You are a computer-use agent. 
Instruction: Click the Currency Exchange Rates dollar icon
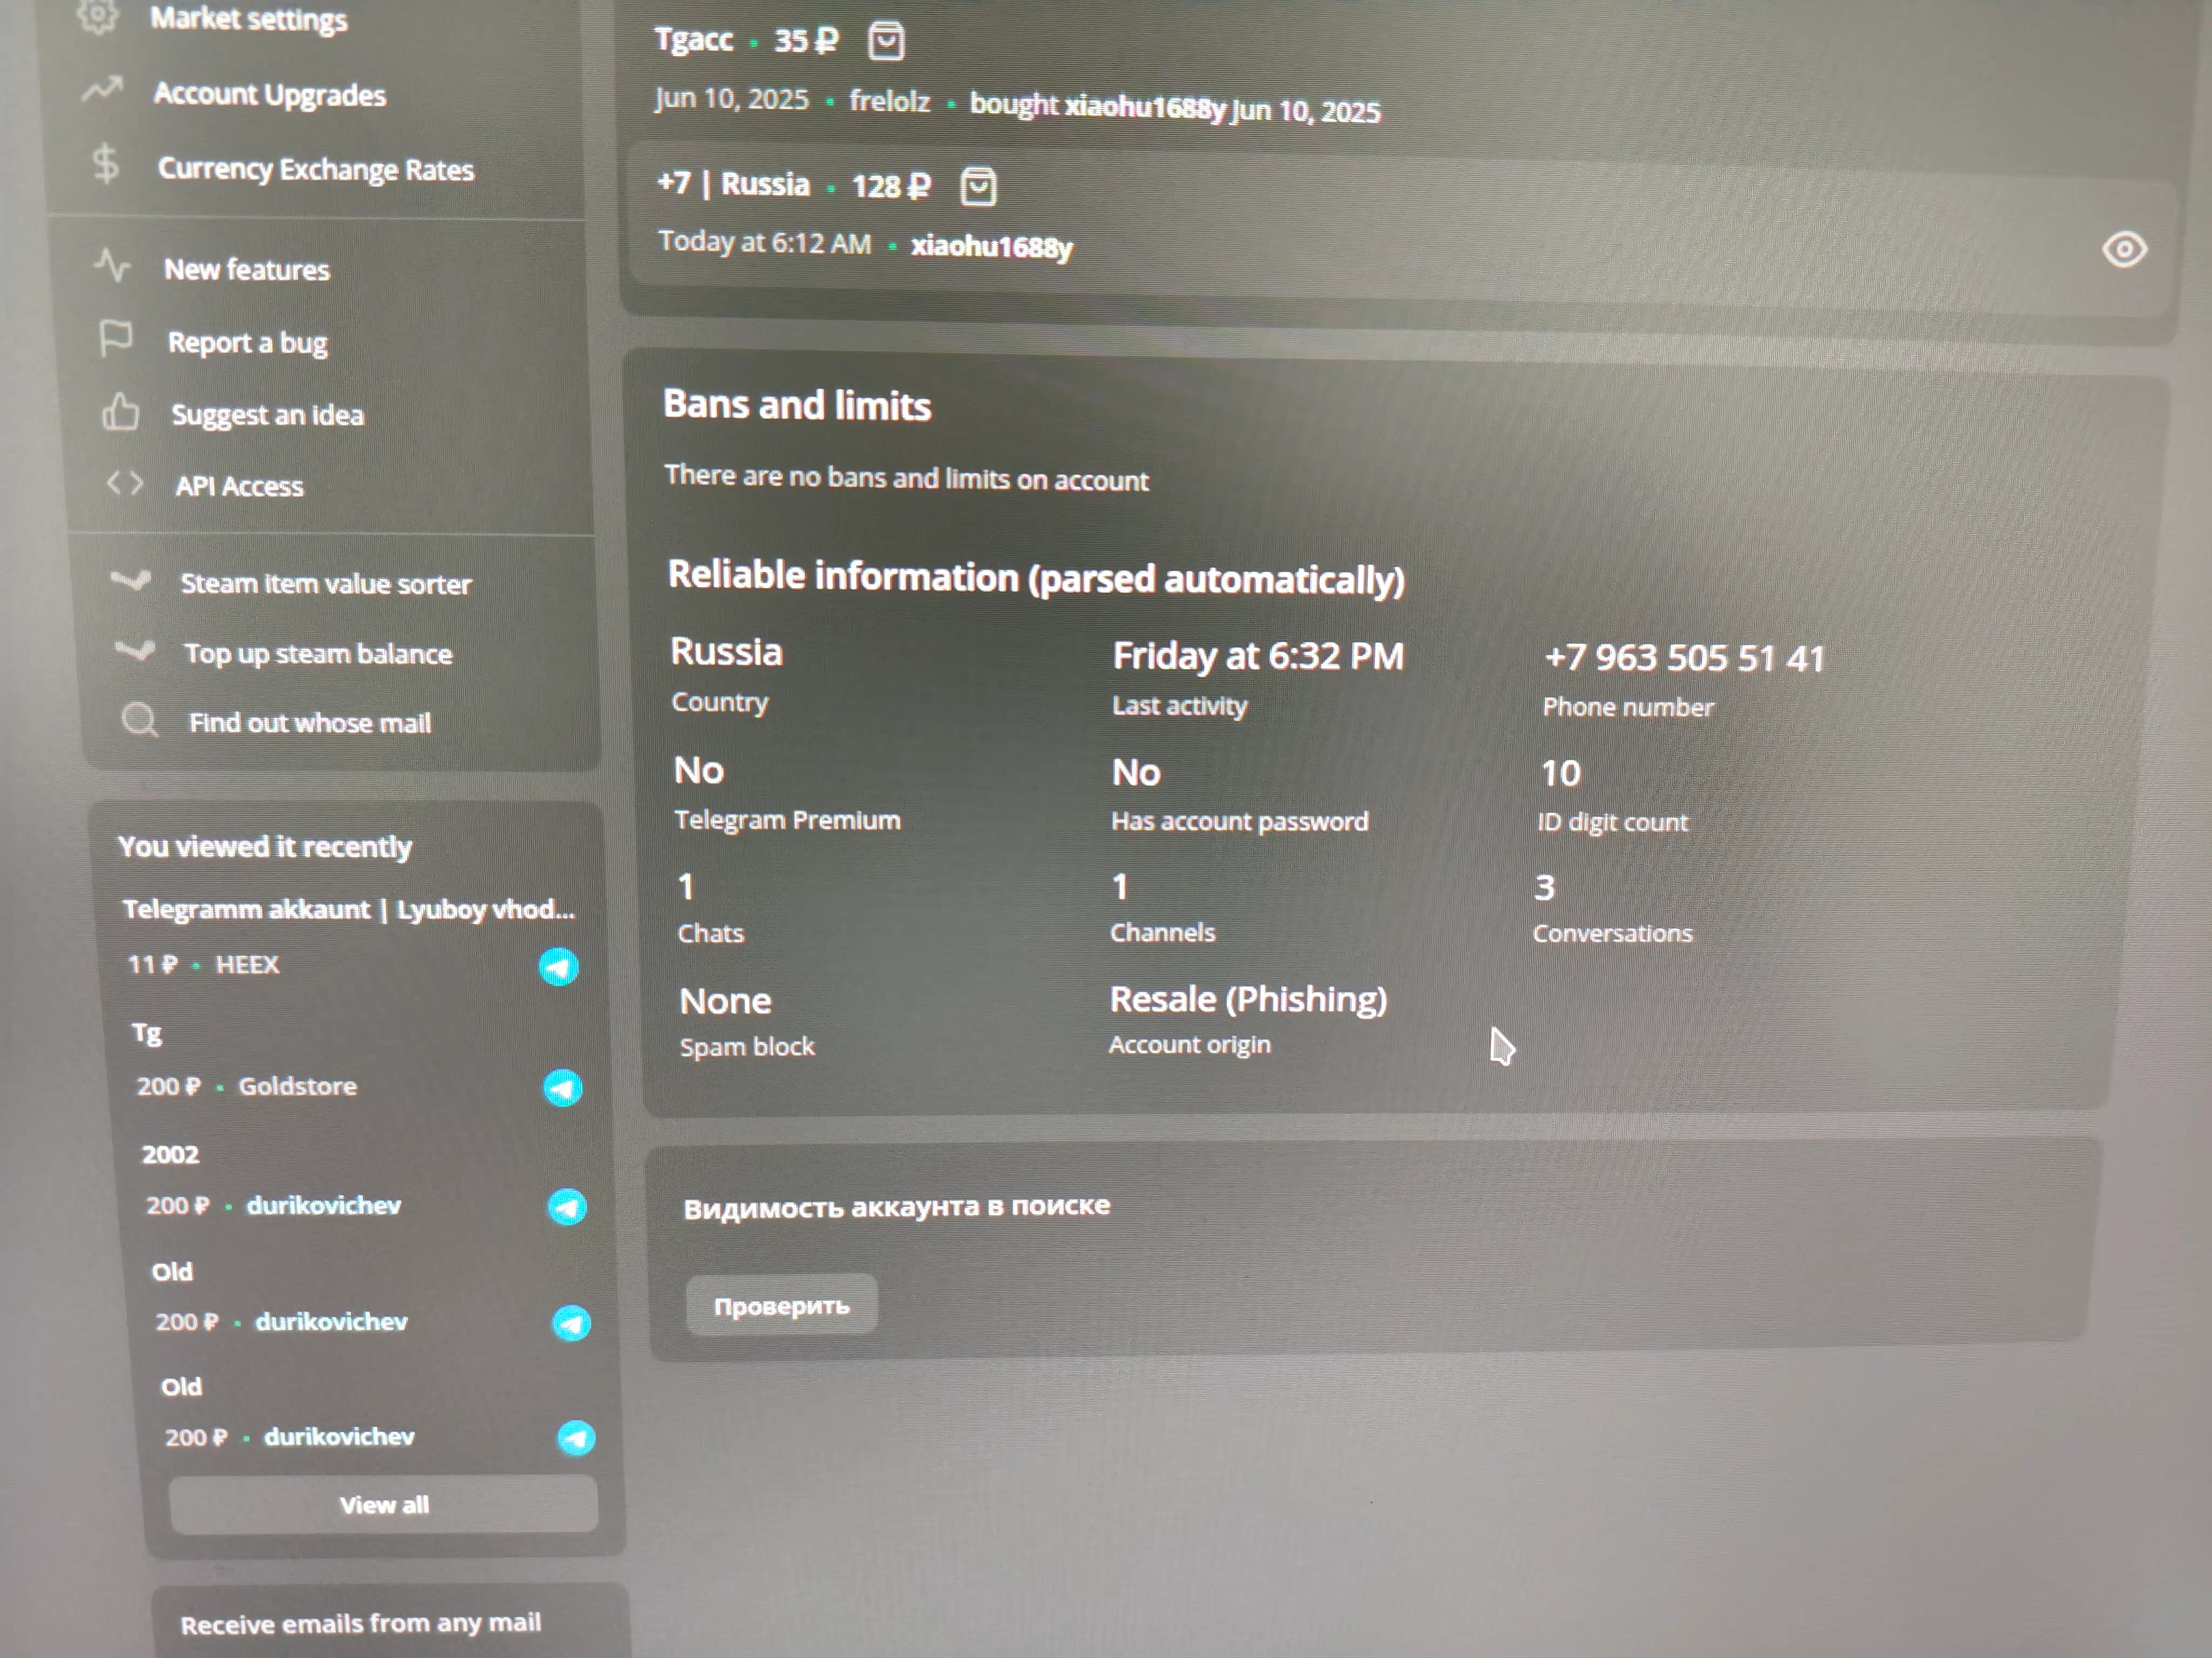[x=105, y=164]
